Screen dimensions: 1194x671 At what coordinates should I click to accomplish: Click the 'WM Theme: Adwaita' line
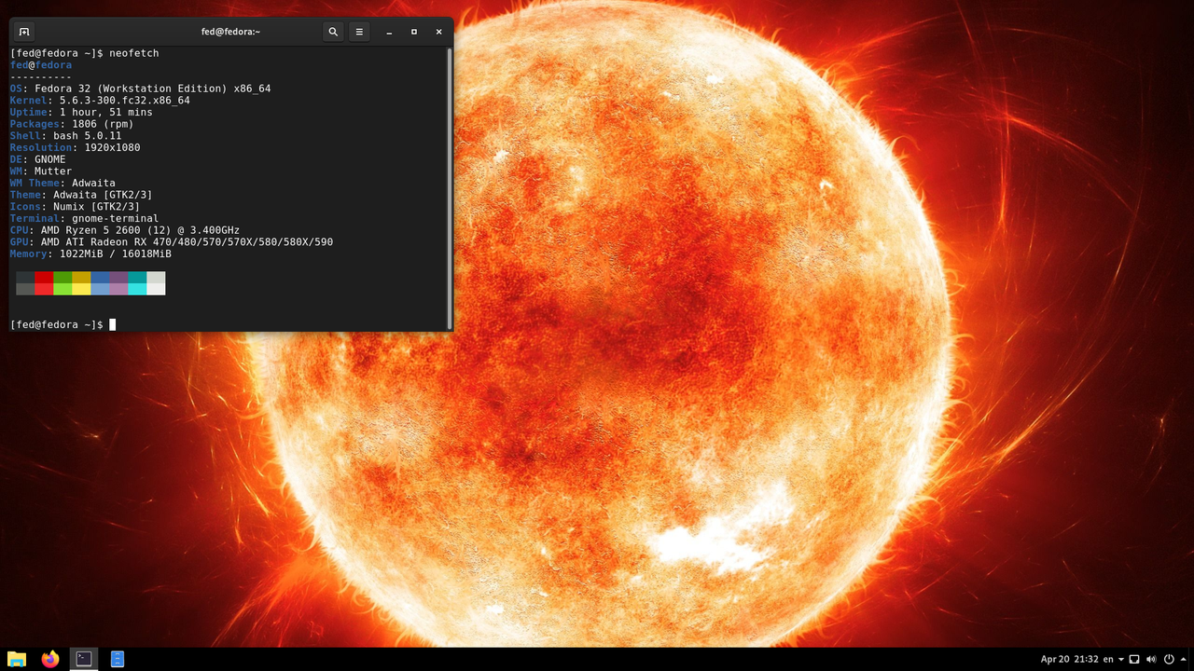tap(62, 183)
